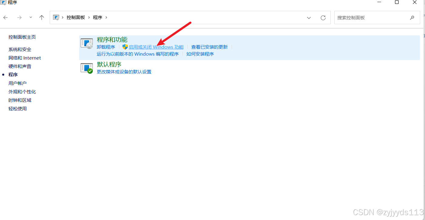The image size is (425, 220).
Task: Select 控制面板 in the address breadcrumb
Action: pos(76,18)
